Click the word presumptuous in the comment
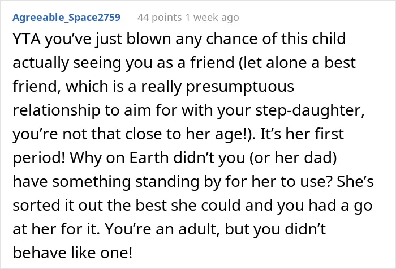 click(x=240, y=87)
